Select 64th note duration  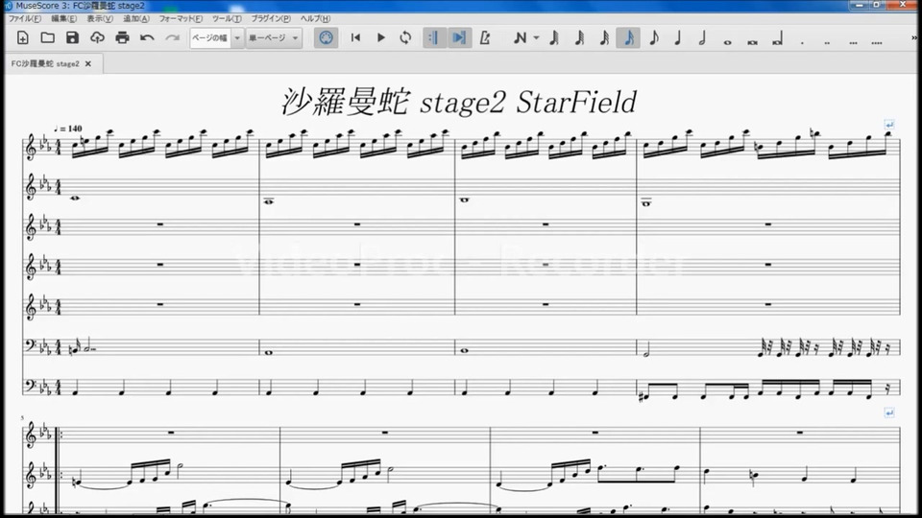tap(579, 38)
